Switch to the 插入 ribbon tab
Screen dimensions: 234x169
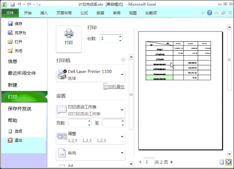44,13
